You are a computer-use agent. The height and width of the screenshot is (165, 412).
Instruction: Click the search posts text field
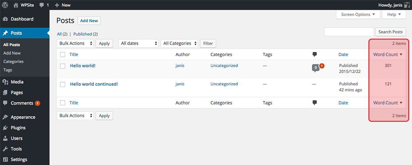click(x=349, y=32)
